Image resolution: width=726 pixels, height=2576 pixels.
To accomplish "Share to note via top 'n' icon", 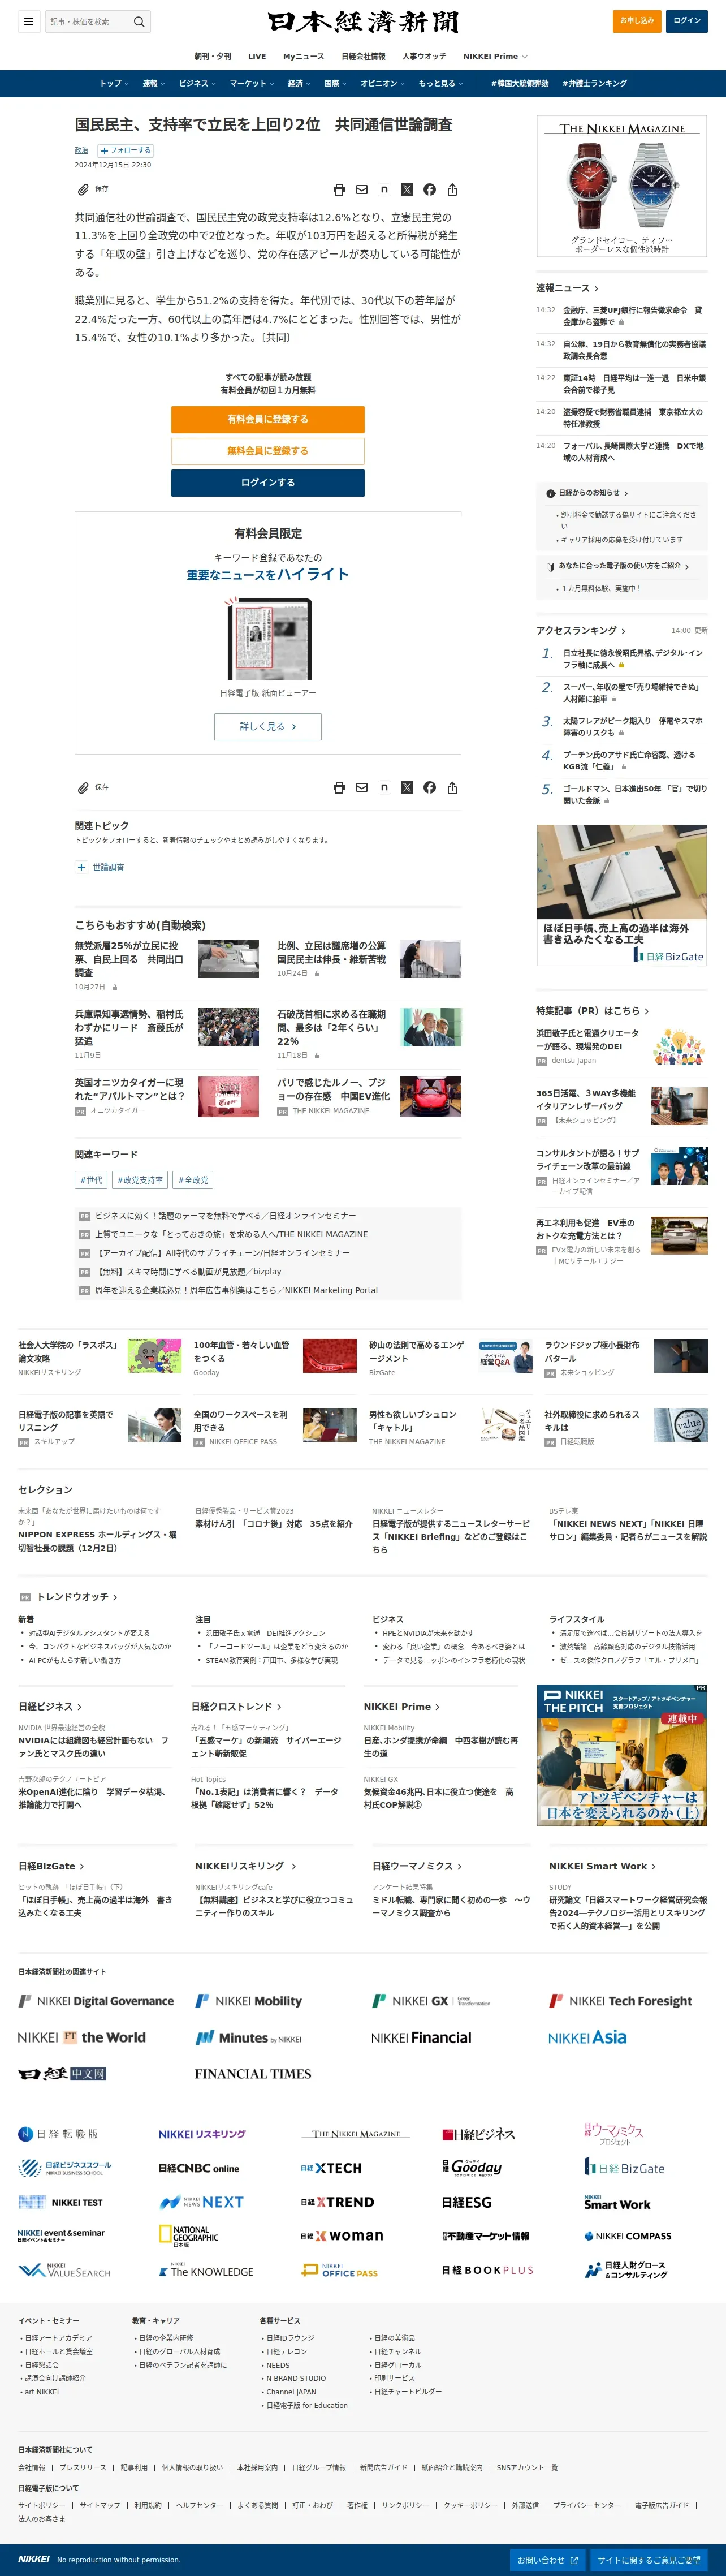I will click(x=384, y=189).
